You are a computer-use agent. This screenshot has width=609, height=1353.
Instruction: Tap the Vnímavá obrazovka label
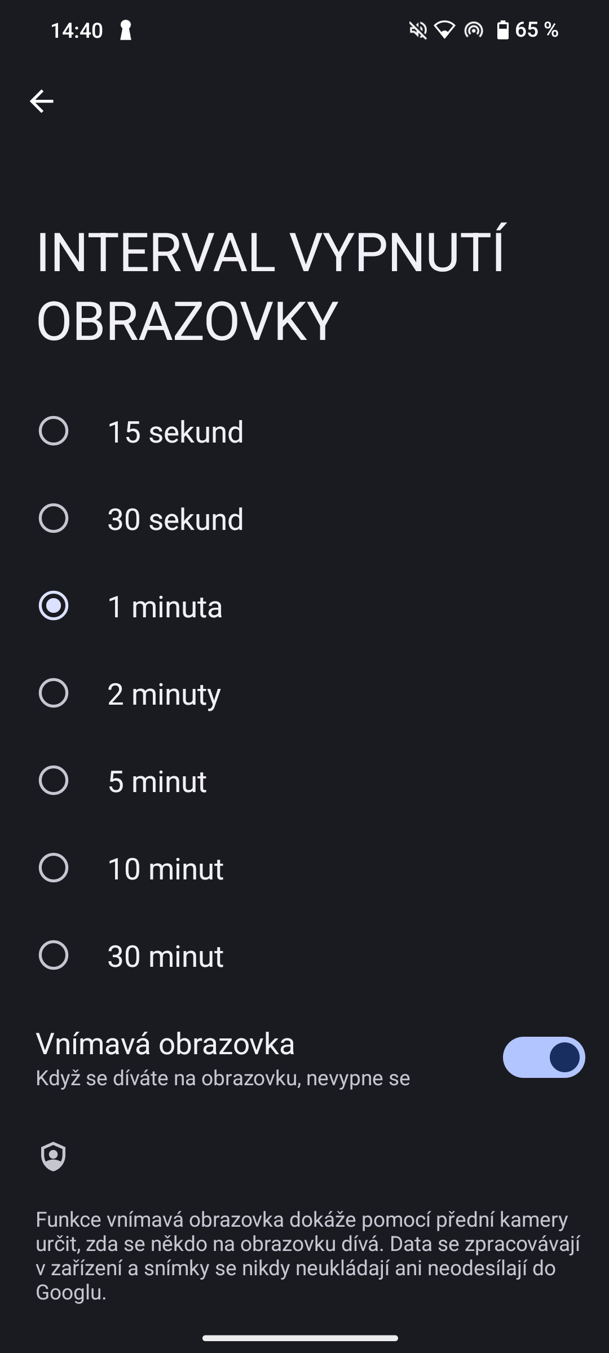(x=165, y=1044)
